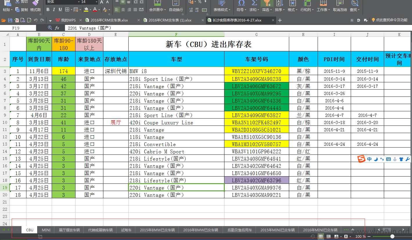The width and height of the screenshot is (412, 240).
Task: Switch to the 试驾车 sheet tab
Action: [x=126, y=230]
